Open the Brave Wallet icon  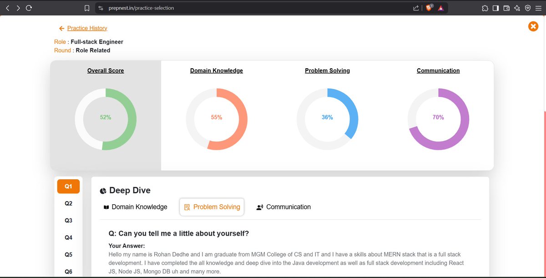coord(506,8)
